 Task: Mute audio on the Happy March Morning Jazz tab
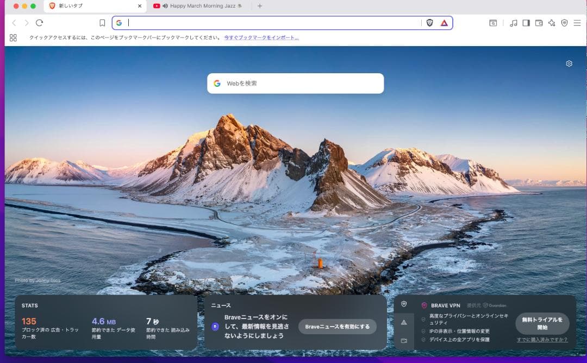tap(165, 6)
